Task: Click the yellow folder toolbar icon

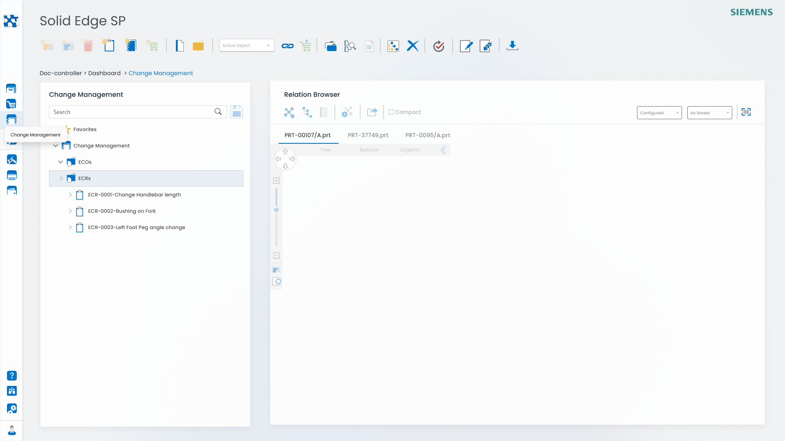Action: point(198,46)
